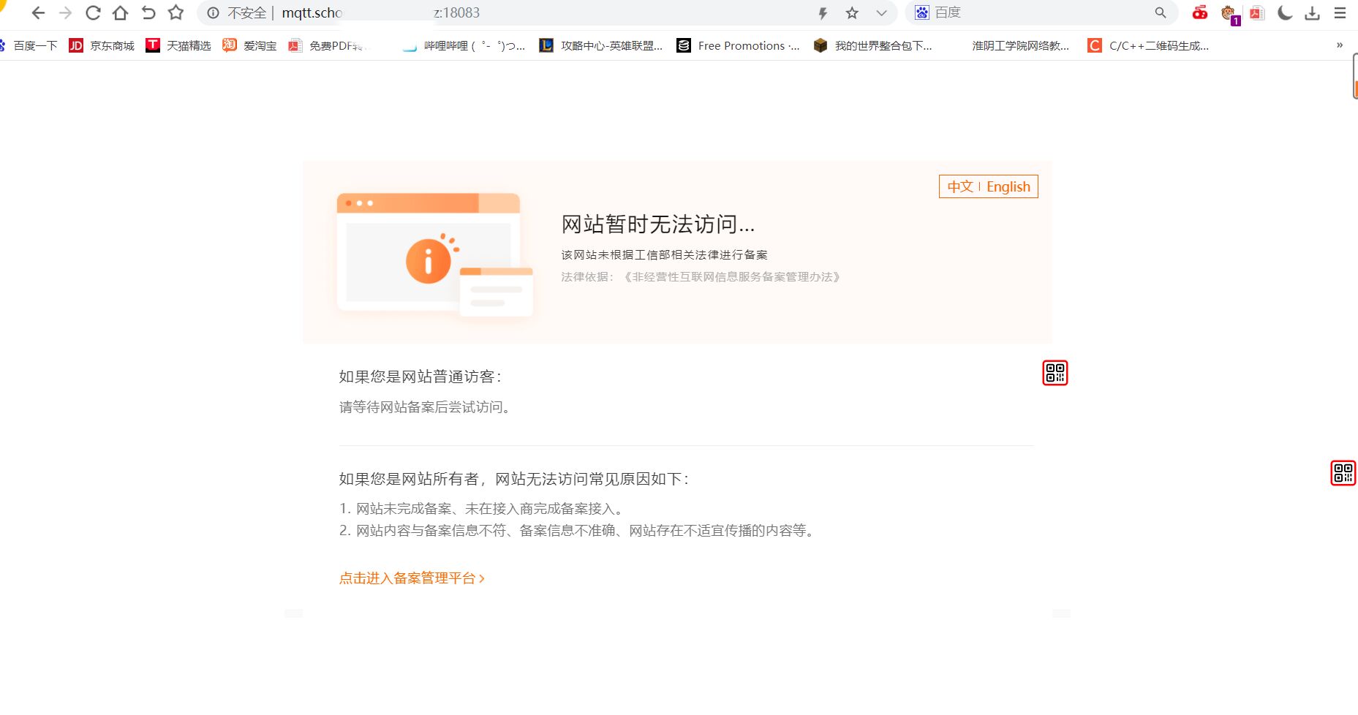Viewport: 1358px width, 715px height.
Task: Click the text 请等待网站备案后尝试访问。
Action: 425,407
